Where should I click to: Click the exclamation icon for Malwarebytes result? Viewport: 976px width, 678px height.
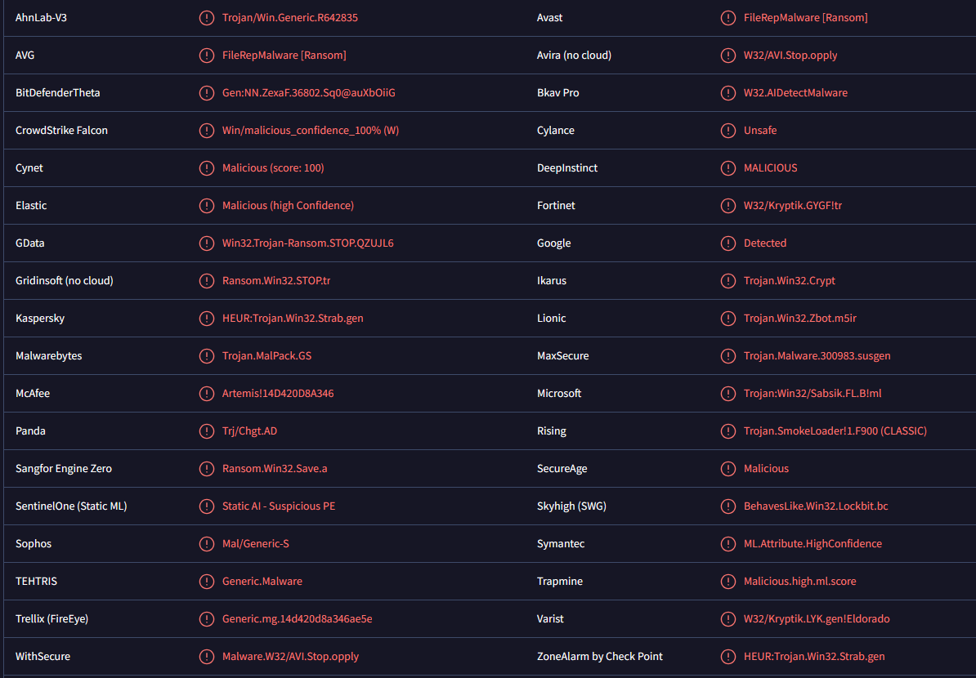pyautogui.click(x=207, y=356)
